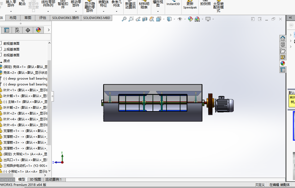Viewport: 295px width, 188px height.
Task: Open the dropdown arrow under 线性零部件阵列
Action: (48, 12)
